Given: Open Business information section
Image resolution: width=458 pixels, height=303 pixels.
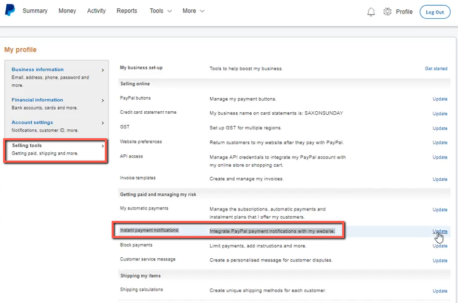Looking at the screenshot, I should coord(37,69).
